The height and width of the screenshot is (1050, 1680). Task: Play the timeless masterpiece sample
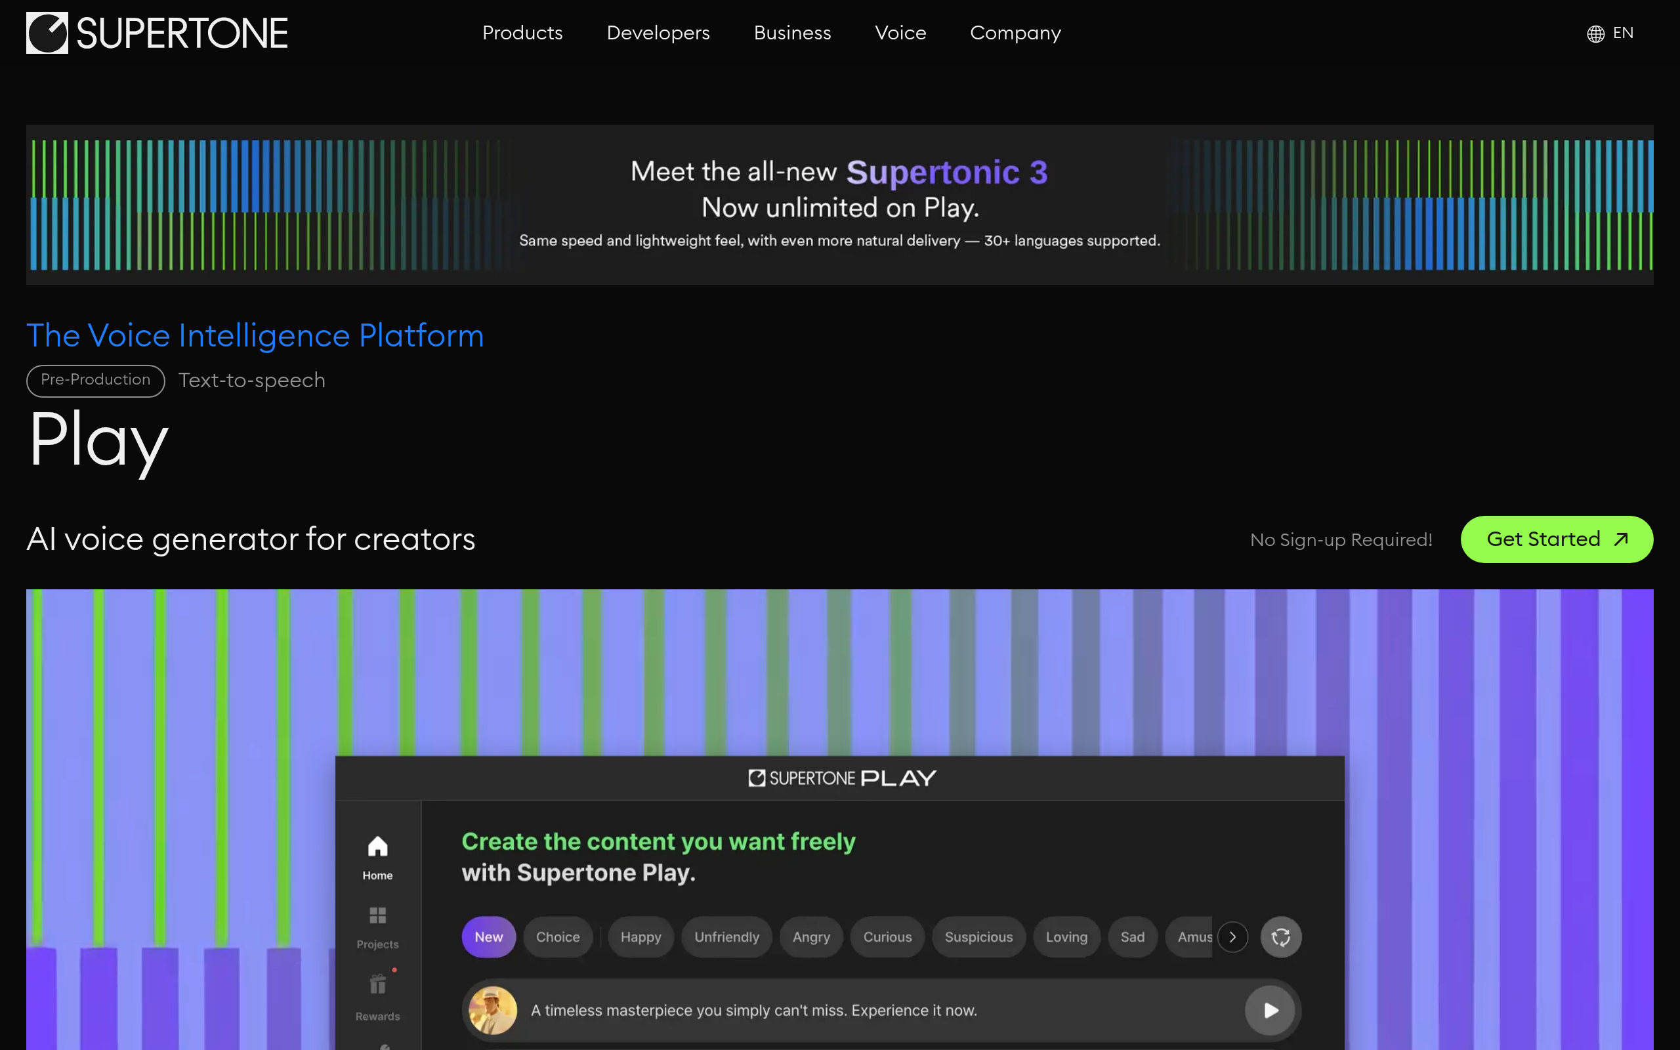1270,1010
